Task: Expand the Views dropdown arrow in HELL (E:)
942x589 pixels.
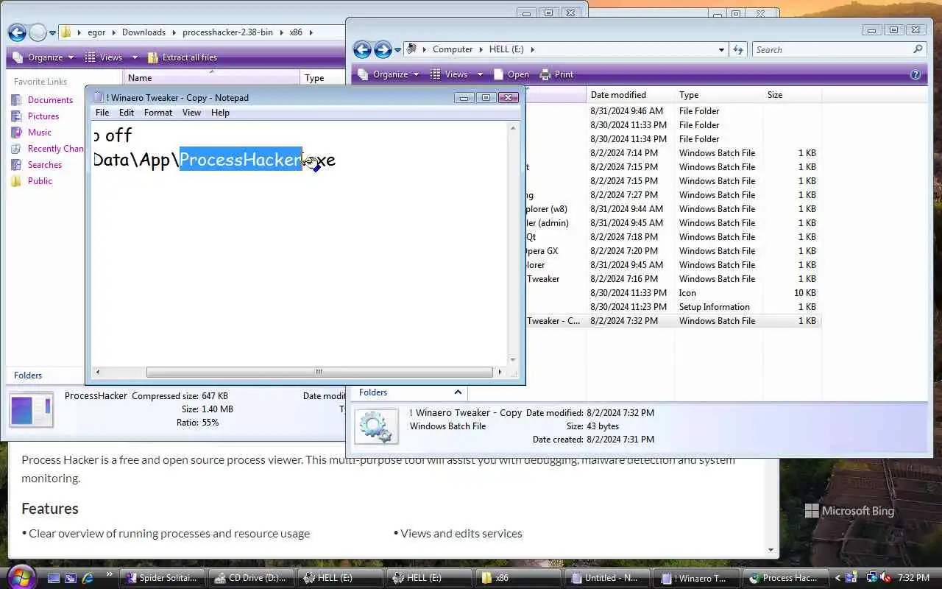Action: [x=480, y=74]
